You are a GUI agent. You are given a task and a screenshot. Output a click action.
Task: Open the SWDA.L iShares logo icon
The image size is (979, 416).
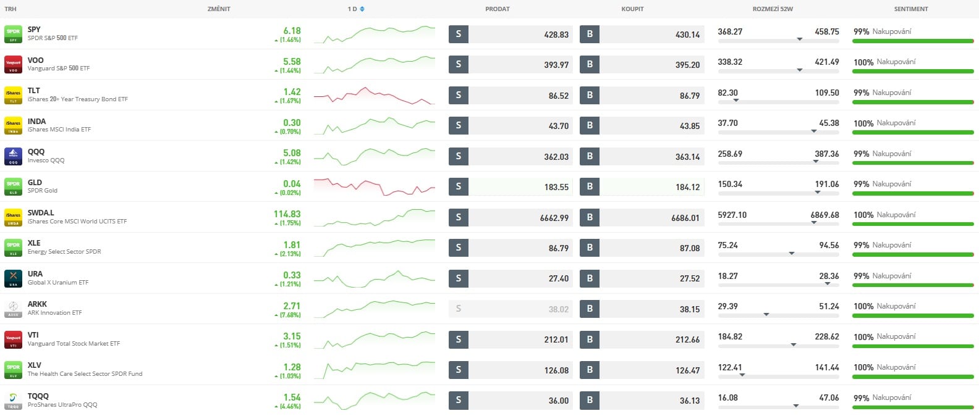pyautogui.click(x=13, y=217)
